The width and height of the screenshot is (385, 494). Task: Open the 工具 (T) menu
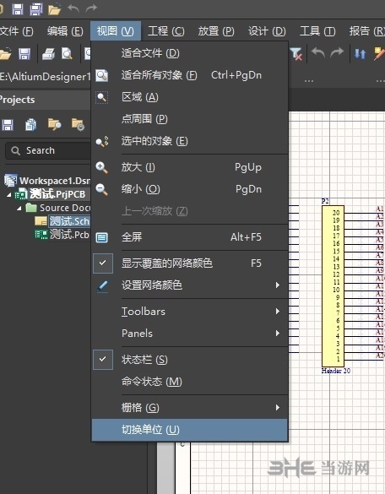tap(317, 31)
